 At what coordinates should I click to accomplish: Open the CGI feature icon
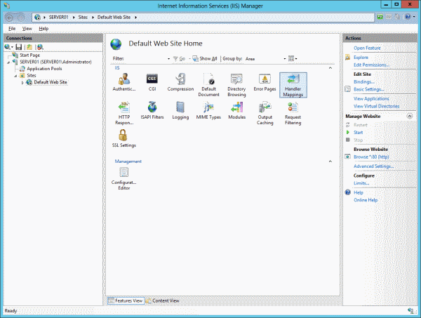152,82
